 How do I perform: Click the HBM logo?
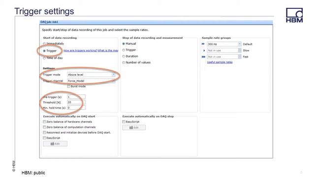tap(294, 15)
